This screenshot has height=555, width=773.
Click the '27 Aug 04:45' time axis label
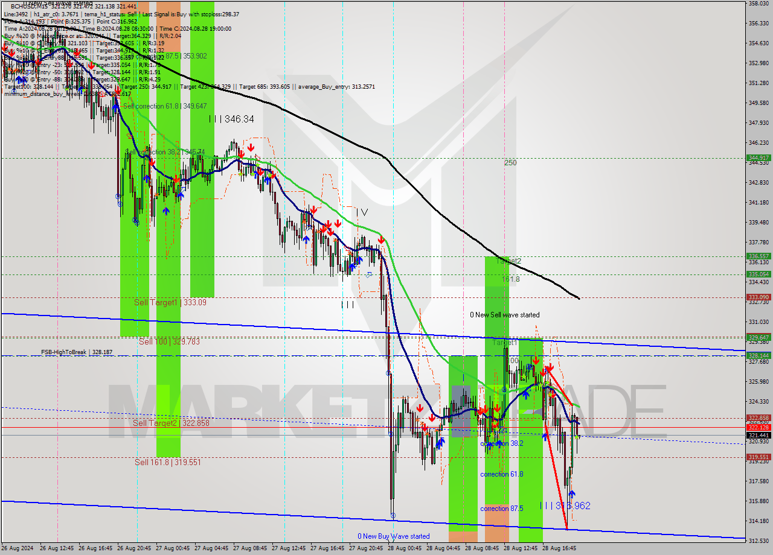click(x=211, y=548)
